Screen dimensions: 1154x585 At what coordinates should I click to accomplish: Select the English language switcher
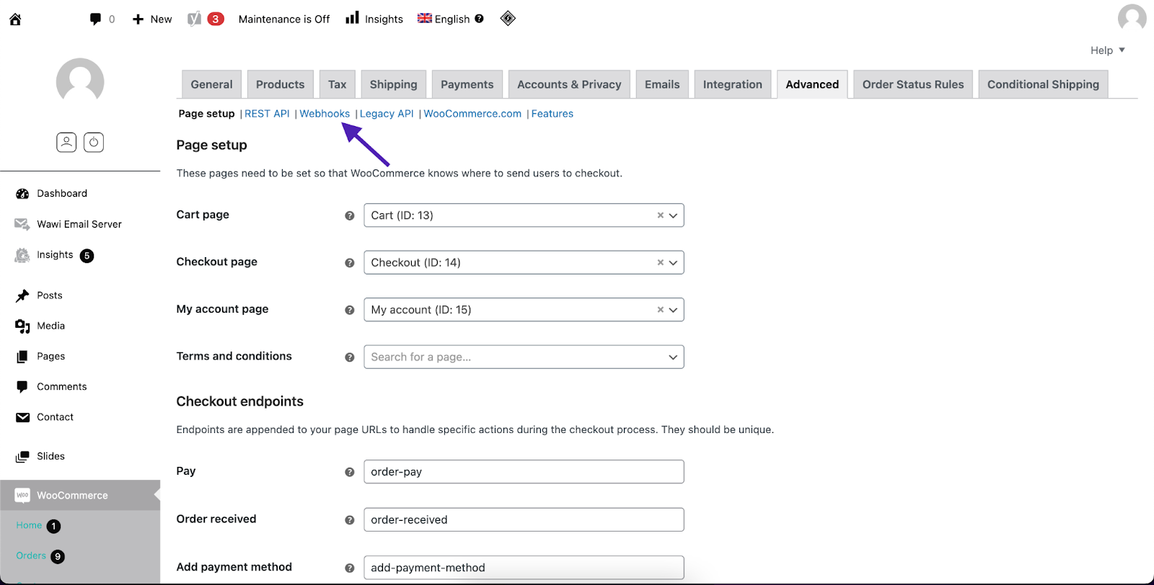pos(444,19)
